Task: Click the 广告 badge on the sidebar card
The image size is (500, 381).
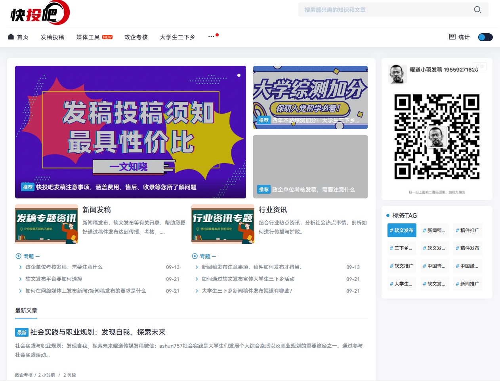Action: 480,66
